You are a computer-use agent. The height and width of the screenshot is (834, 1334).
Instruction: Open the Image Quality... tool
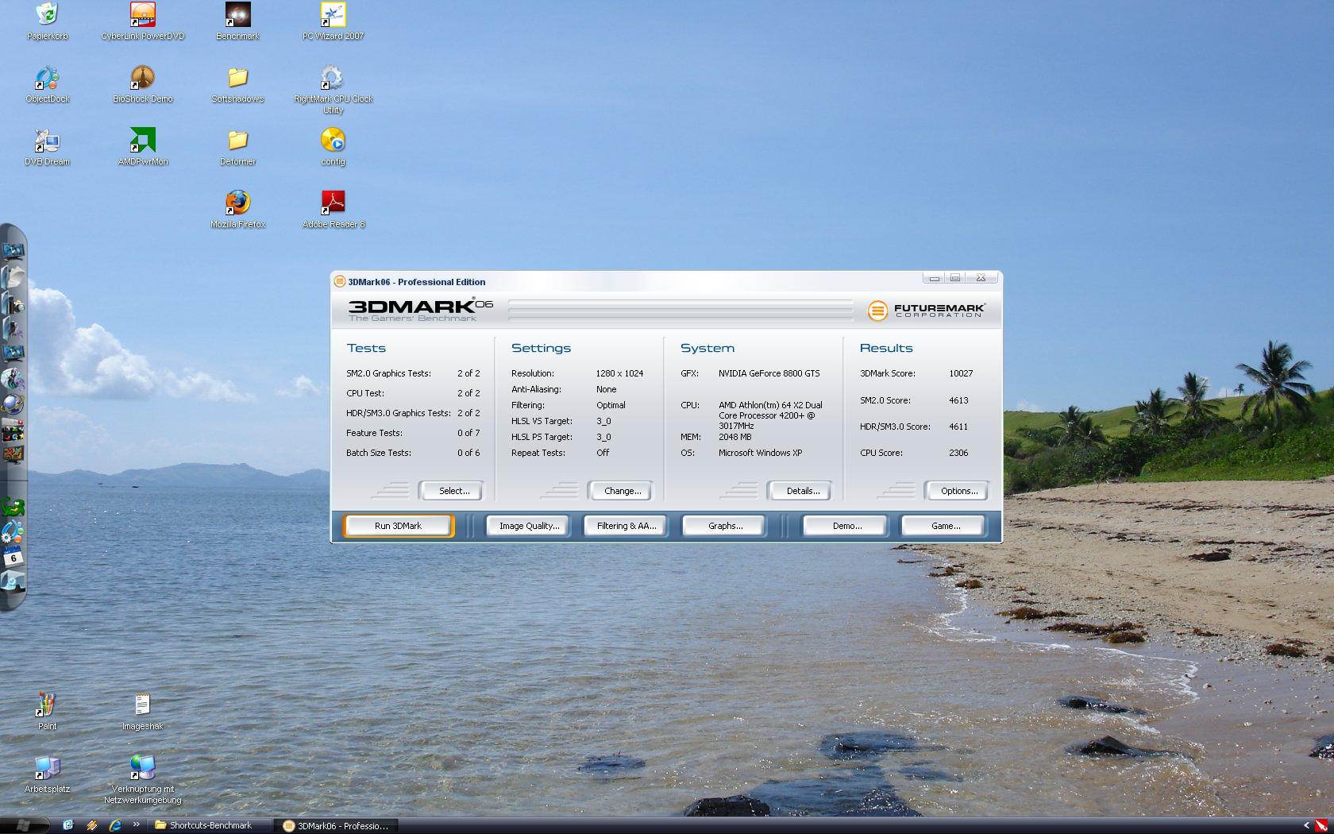pyautogui.click(x=529, y=526)
